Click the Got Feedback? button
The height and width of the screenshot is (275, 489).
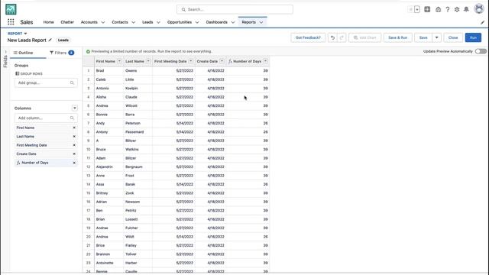pos(308,37)
